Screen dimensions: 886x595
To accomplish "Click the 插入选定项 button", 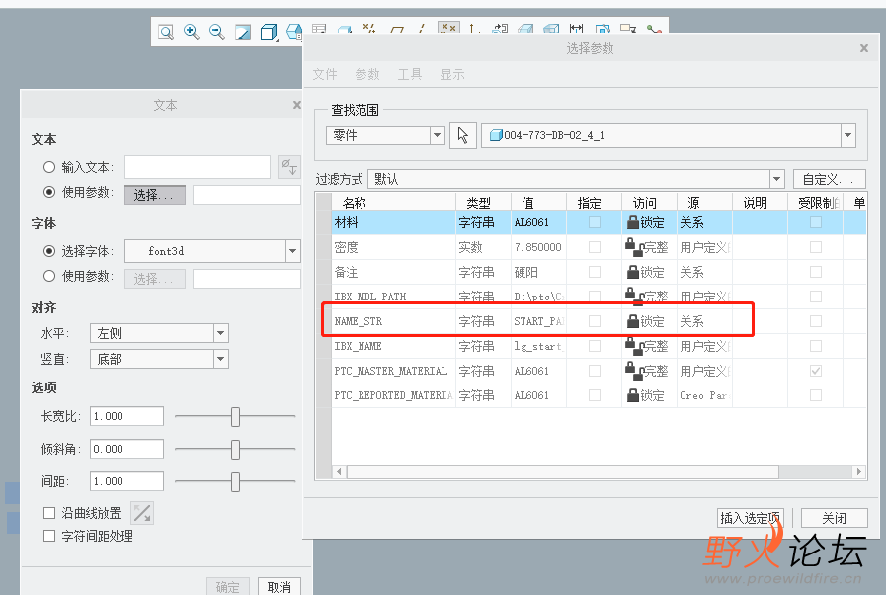I will coord(751,518).
